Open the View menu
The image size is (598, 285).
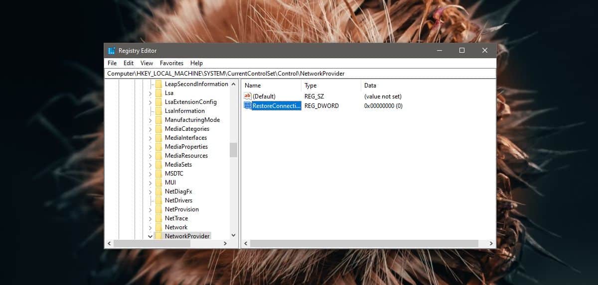(147, 63)
